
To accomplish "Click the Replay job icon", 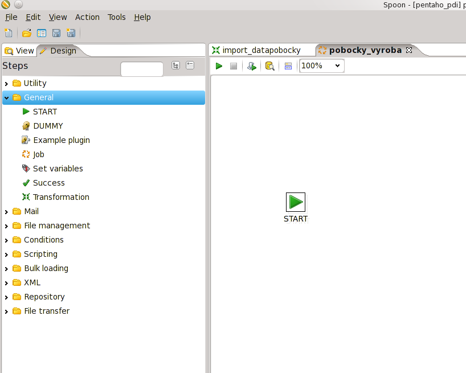I will 251,66.
